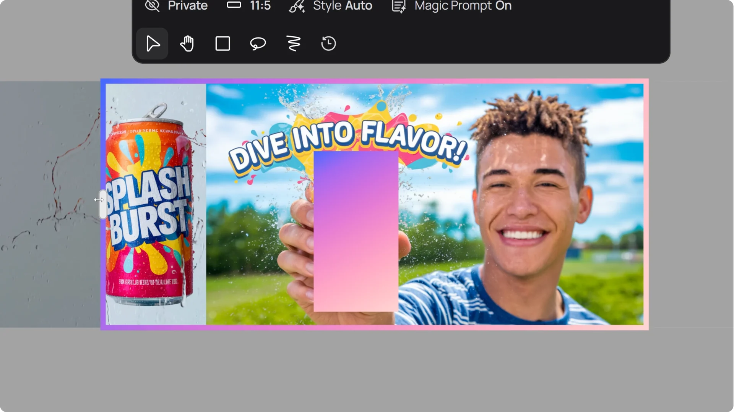Click the crossed-out eye privacy icon
Viewport: 734px width, 412px height.
[152, 6]
